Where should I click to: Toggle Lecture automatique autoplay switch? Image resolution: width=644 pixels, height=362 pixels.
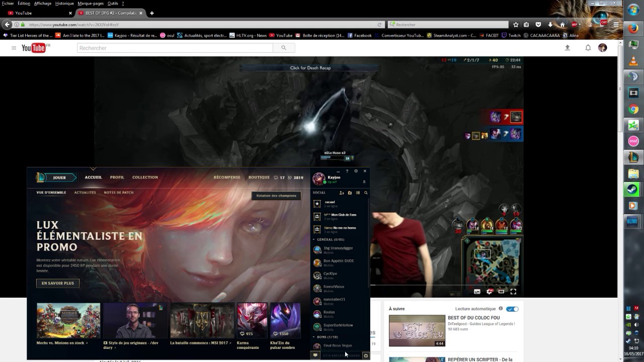(512, 309)
